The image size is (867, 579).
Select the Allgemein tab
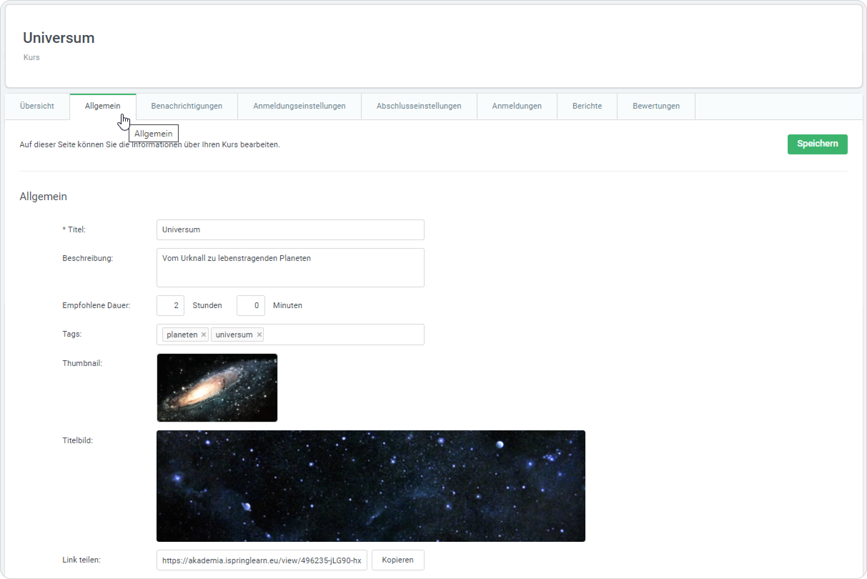(x=102, y=106)
